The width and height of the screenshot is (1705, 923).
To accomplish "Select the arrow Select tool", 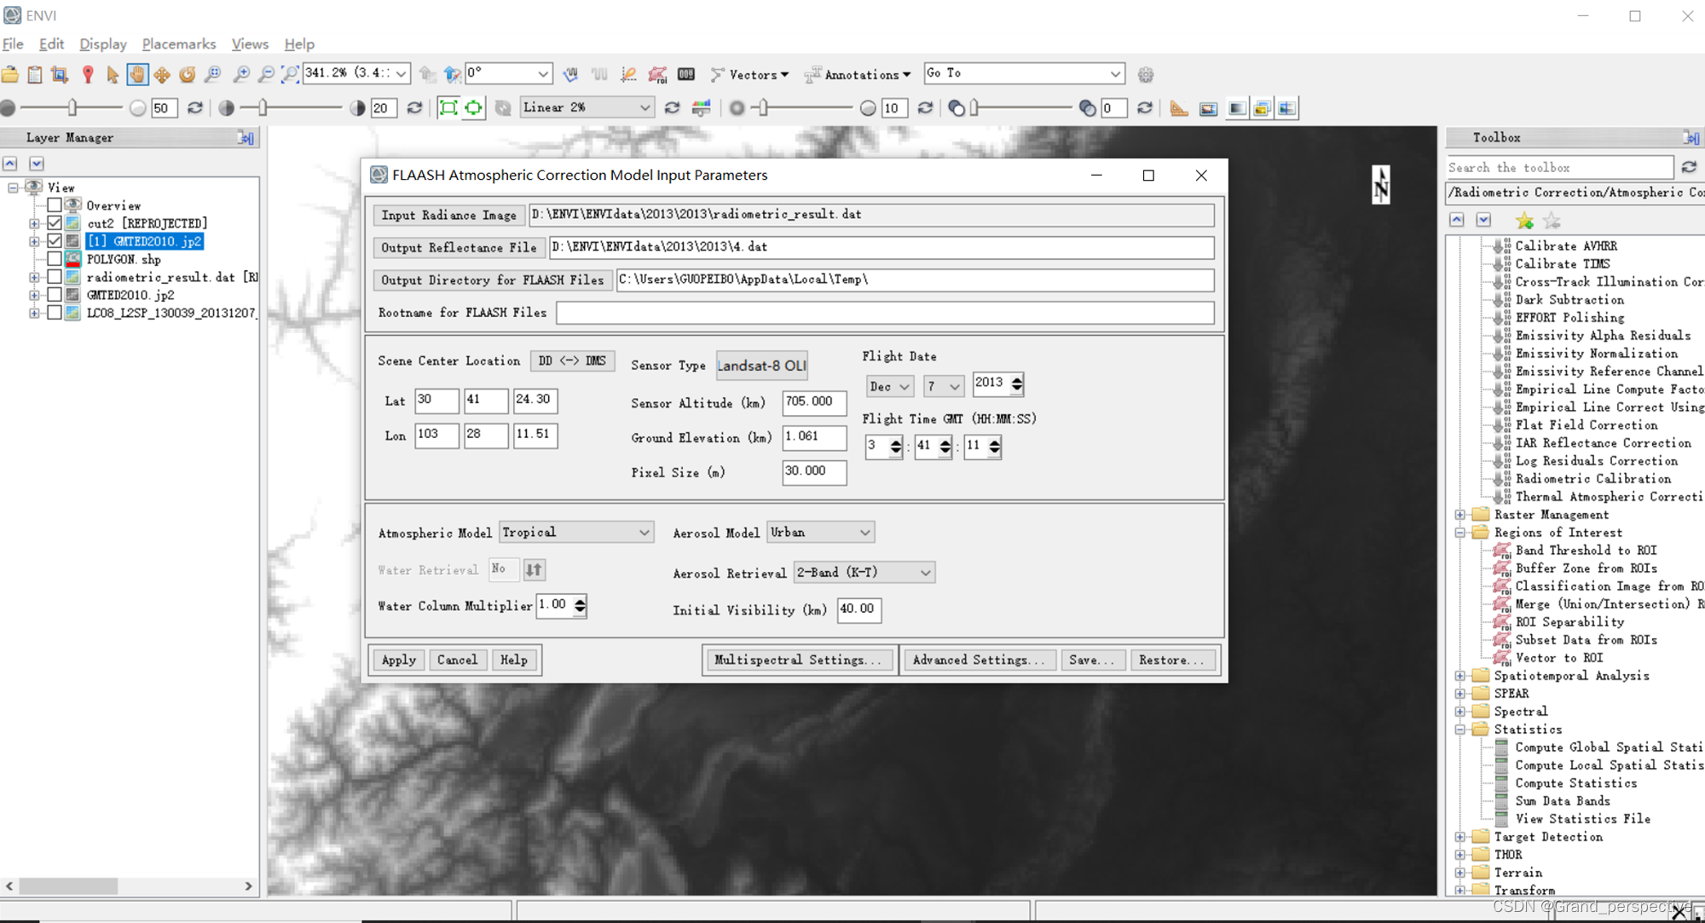I will 112,75.
